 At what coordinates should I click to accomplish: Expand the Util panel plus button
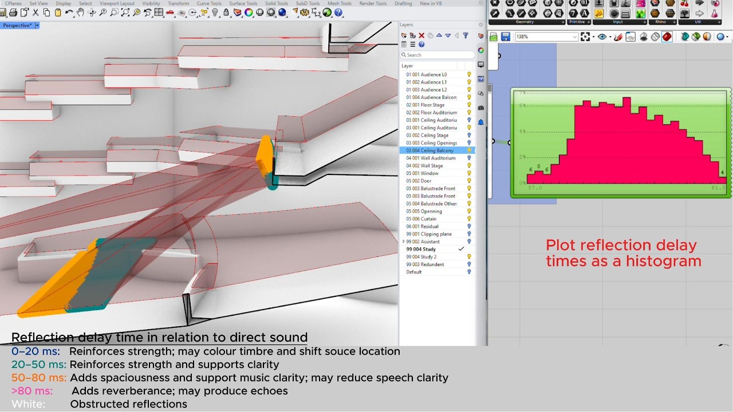click(x=719, y=22)
